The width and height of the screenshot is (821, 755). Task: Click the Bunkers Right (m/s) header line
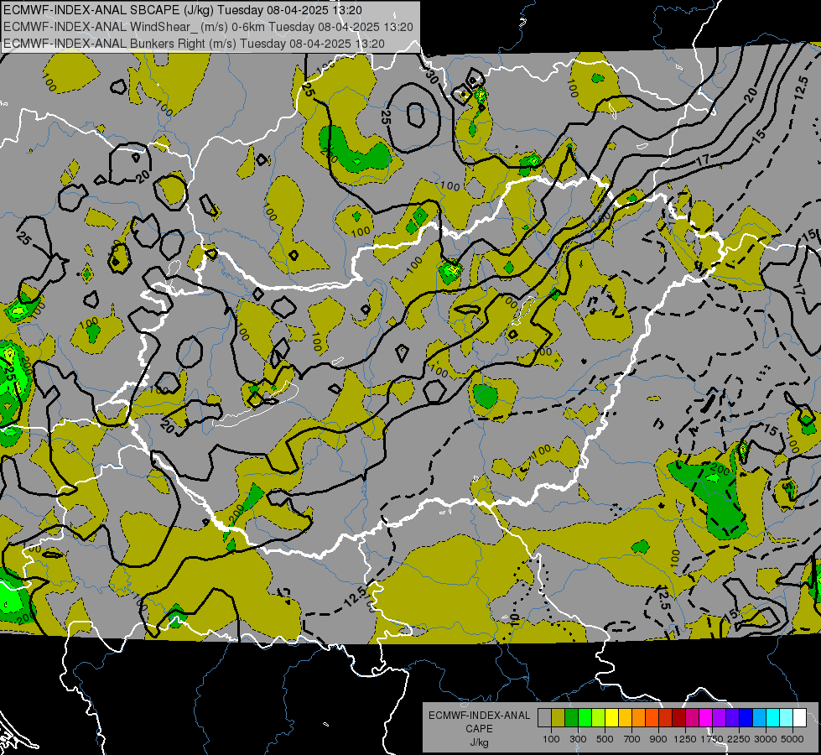[x=194, y=44]
